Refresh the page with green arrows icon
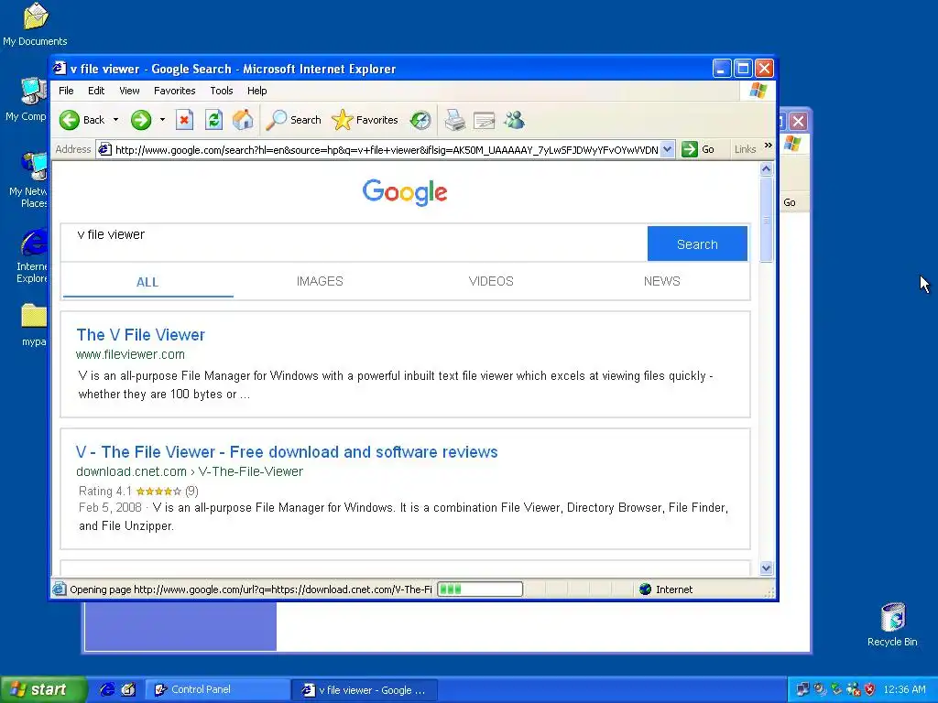Viewport: 938px width, 703px height. (x=213, y=120)
